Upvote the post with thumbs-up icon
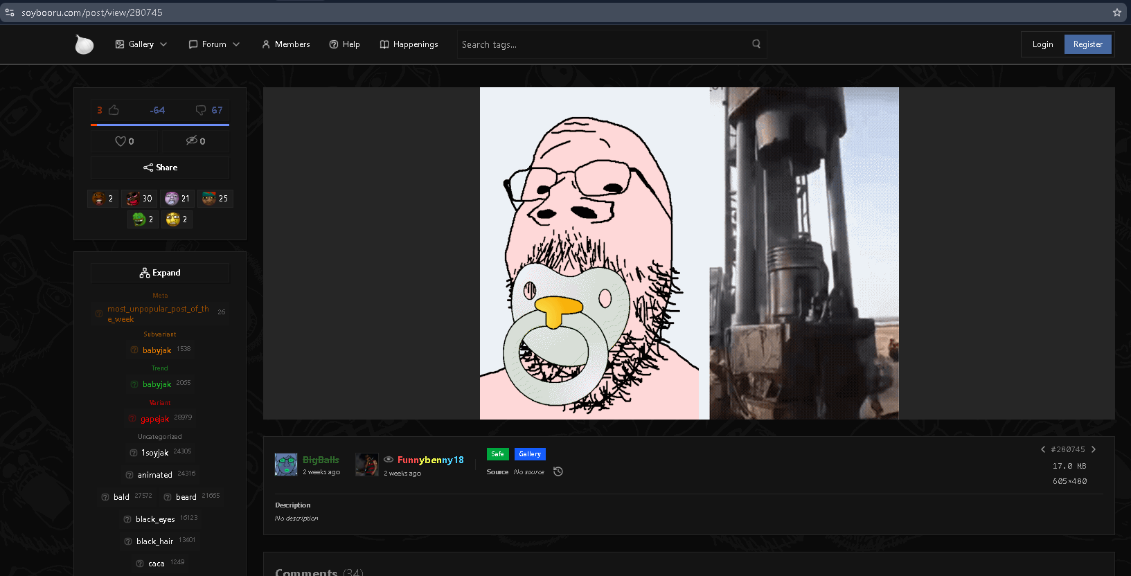This screenshot has height=576, width=1131. pos(114,110)
